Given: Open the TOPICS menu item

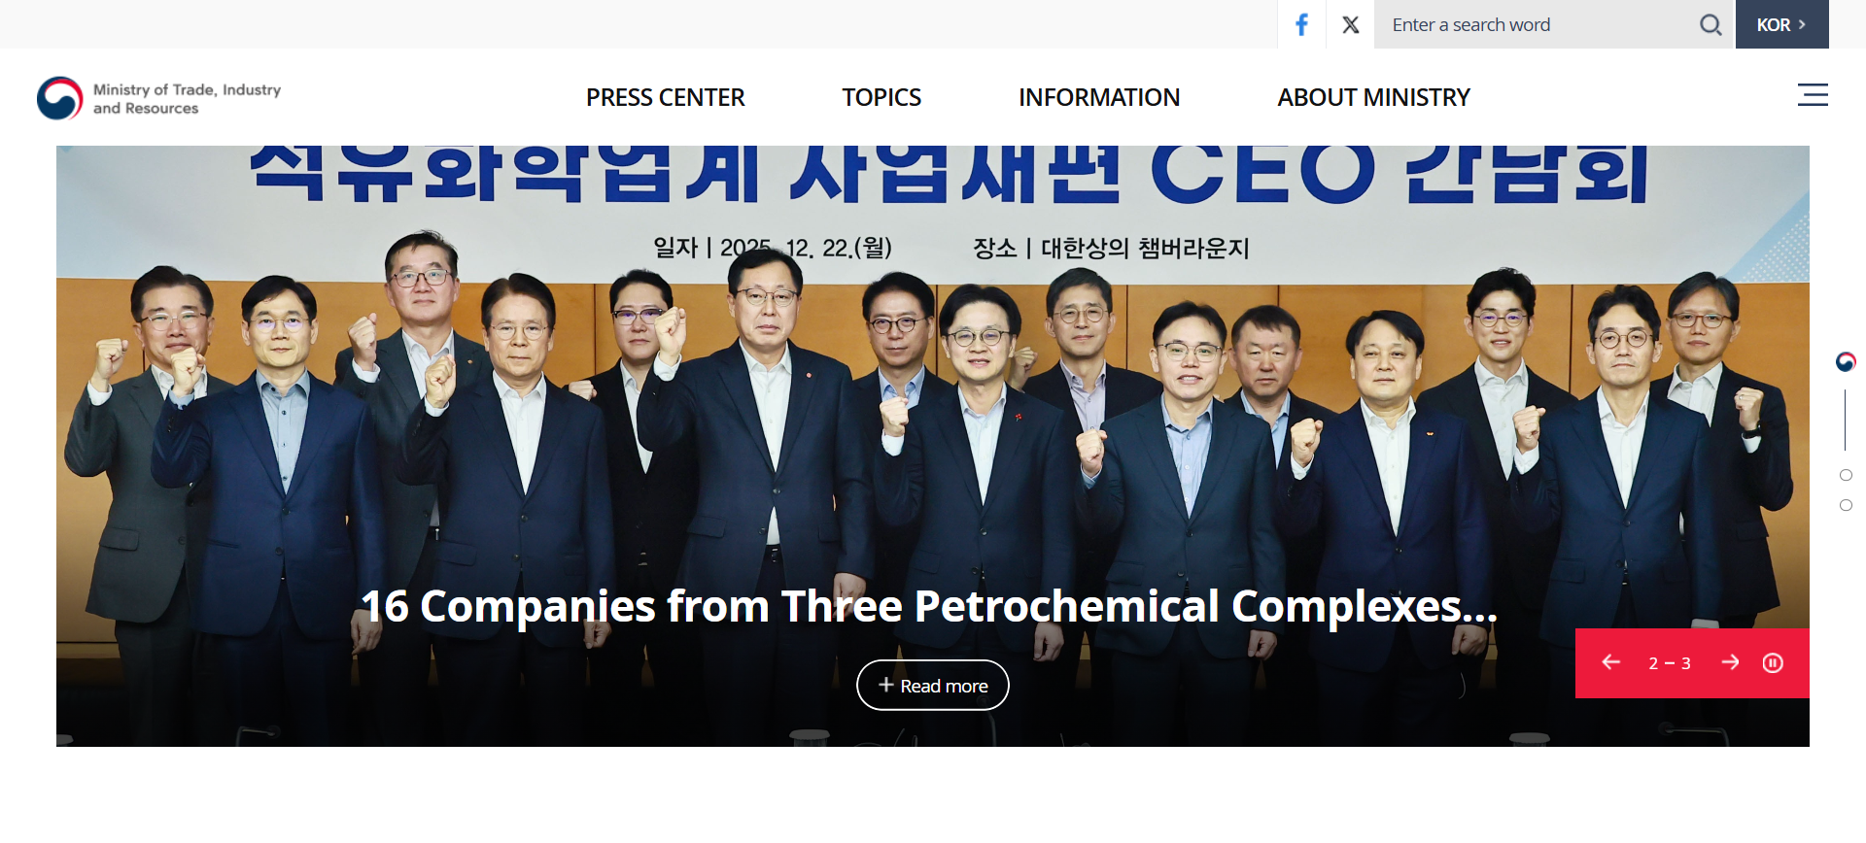Looking at the screenshot, I should tap(881, 97).
